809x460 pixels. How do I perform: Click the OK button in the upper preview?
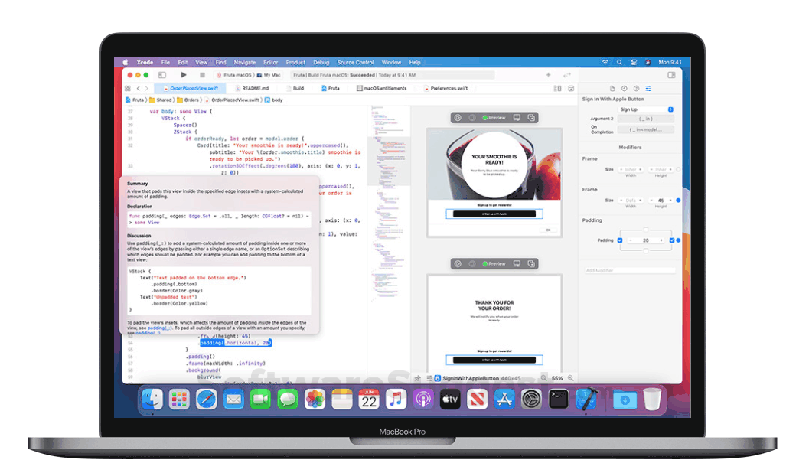(549, 230)
